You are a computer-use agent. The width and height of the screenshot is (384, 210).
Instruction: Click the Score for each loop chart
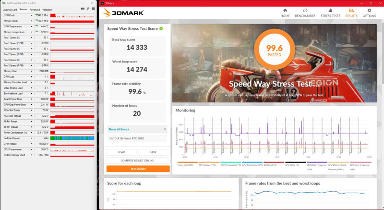pyautogui.click(x=171, y=194)
